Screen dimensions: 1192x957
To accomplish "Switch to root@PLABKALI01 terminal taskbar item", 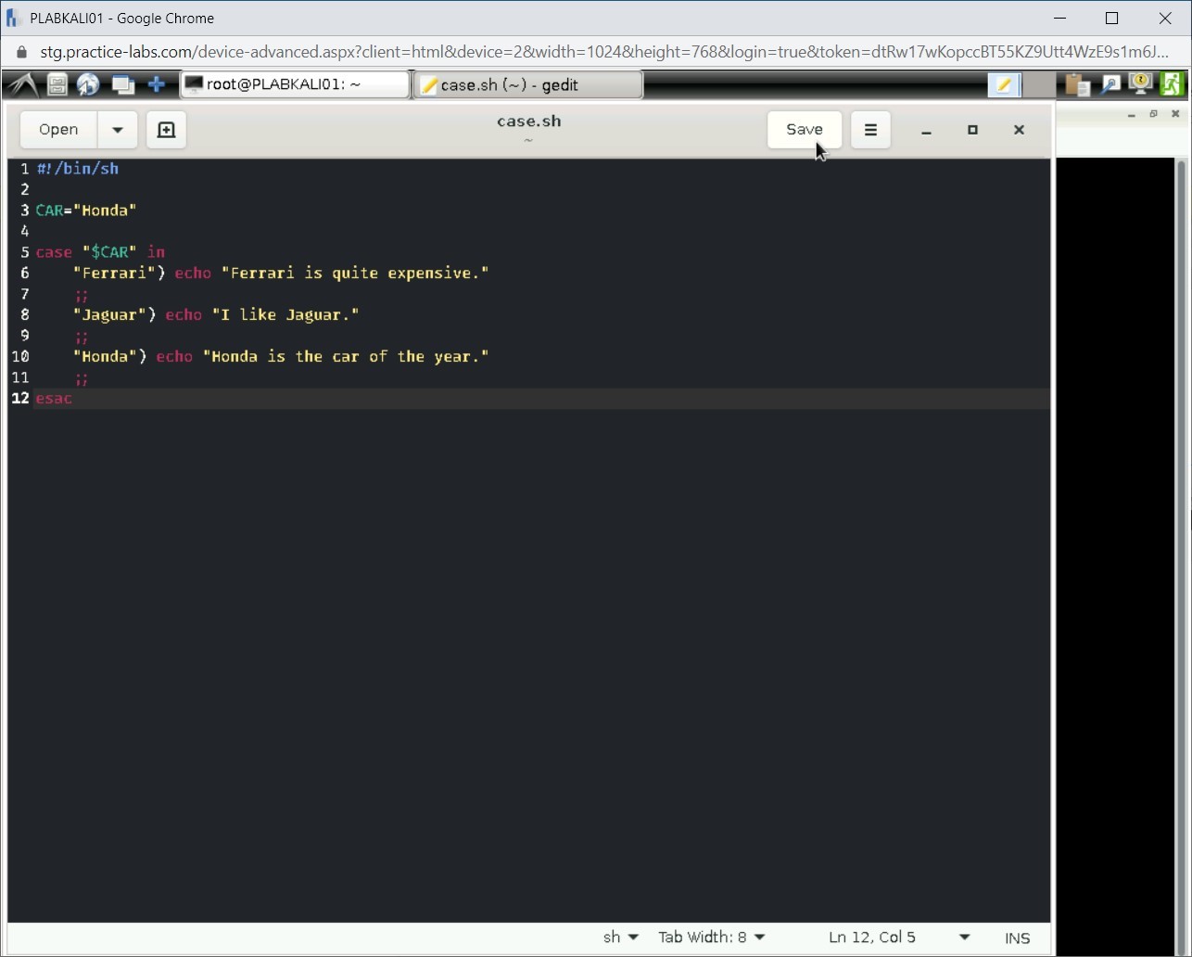I will point(294,84).
